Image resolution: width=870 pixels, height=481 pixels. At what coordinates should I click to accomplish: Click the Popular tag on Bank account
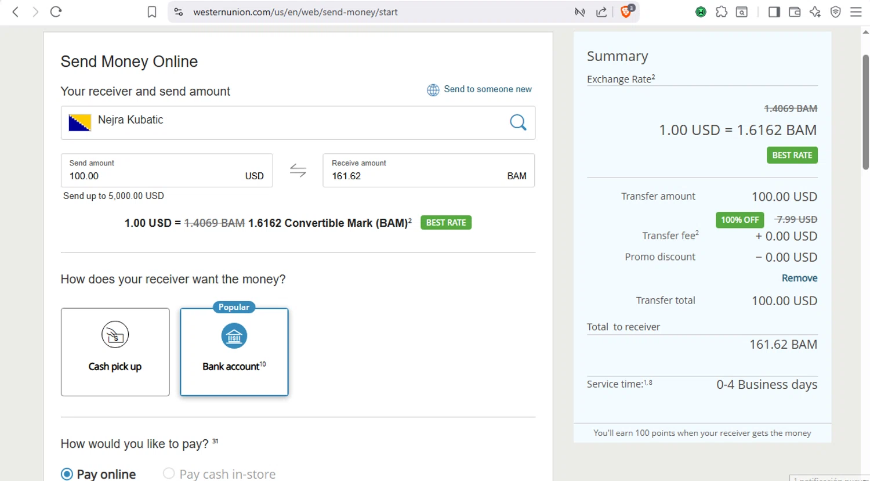234,307
